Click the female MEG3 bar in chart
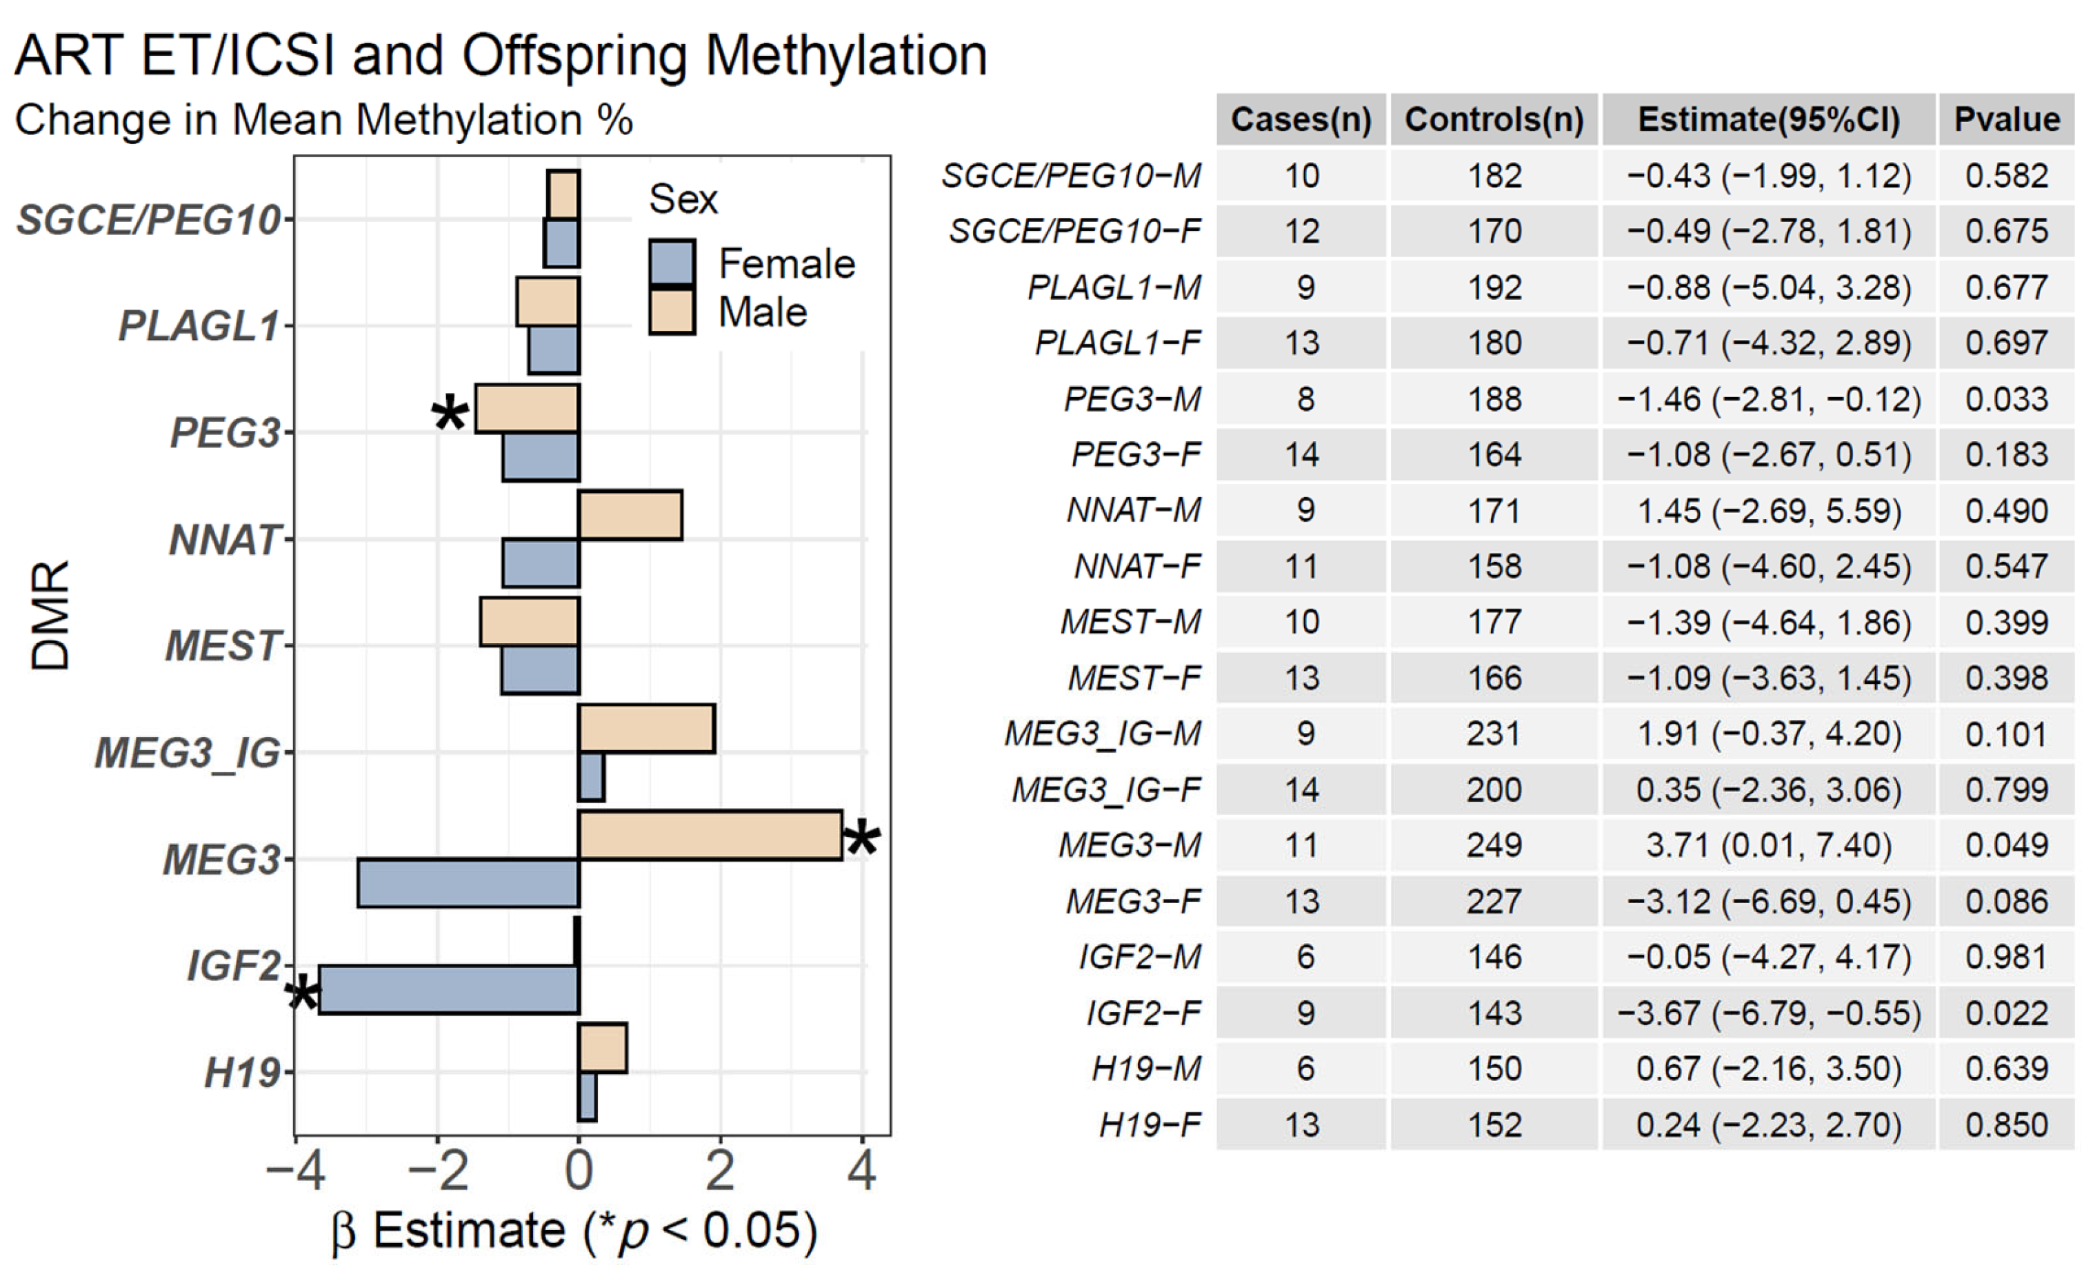2095x1283 pixels. 468,883
